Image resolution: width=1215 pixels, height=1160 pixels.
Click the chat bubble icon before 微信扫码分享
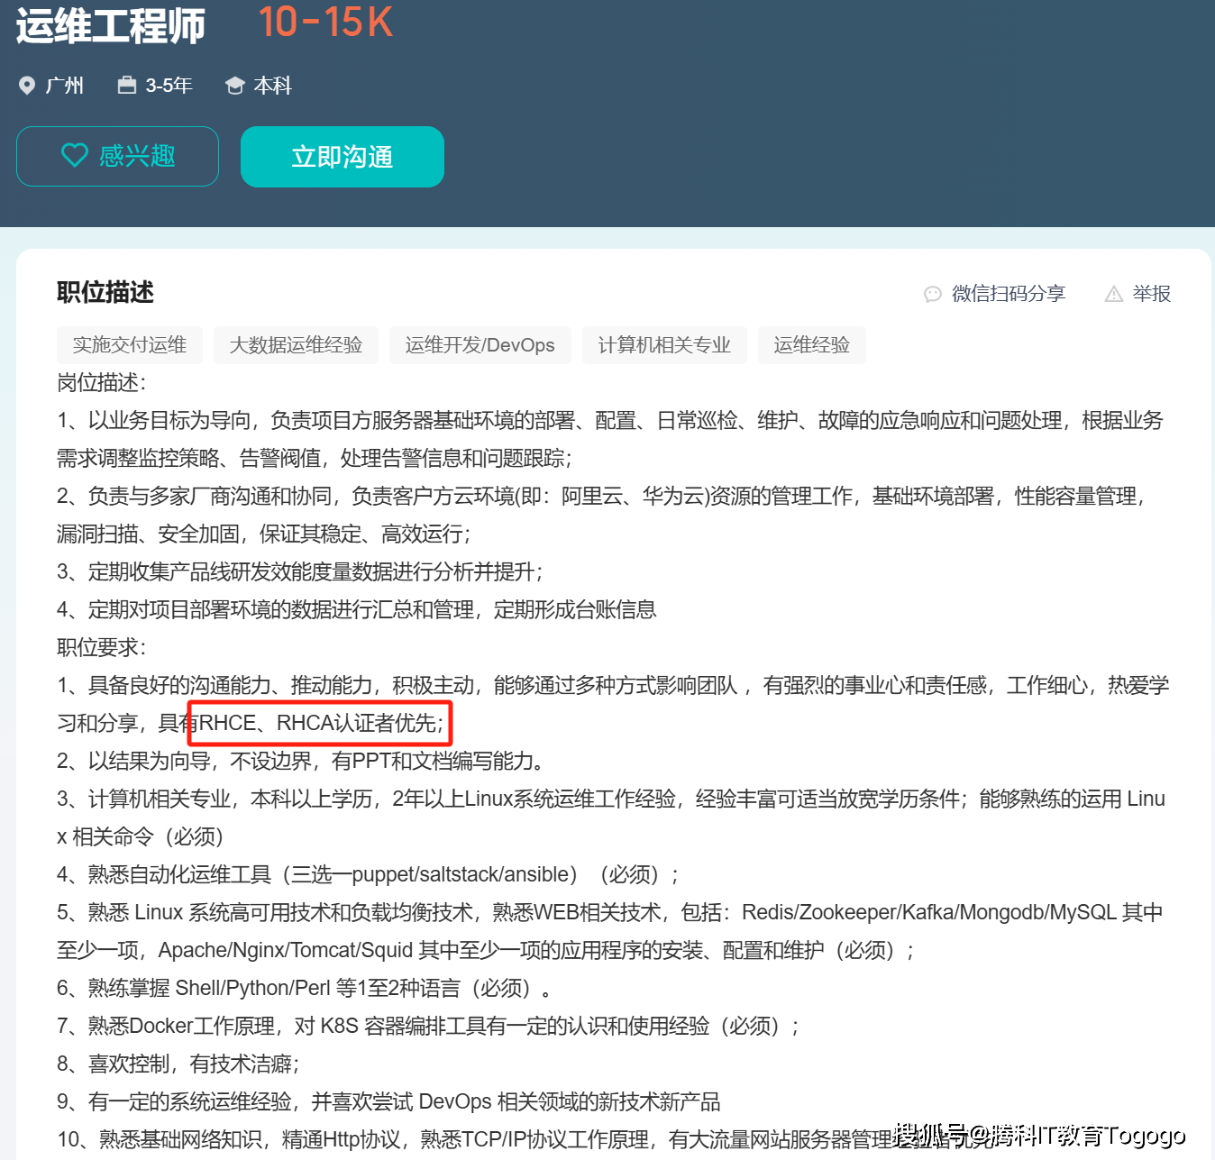933,294
